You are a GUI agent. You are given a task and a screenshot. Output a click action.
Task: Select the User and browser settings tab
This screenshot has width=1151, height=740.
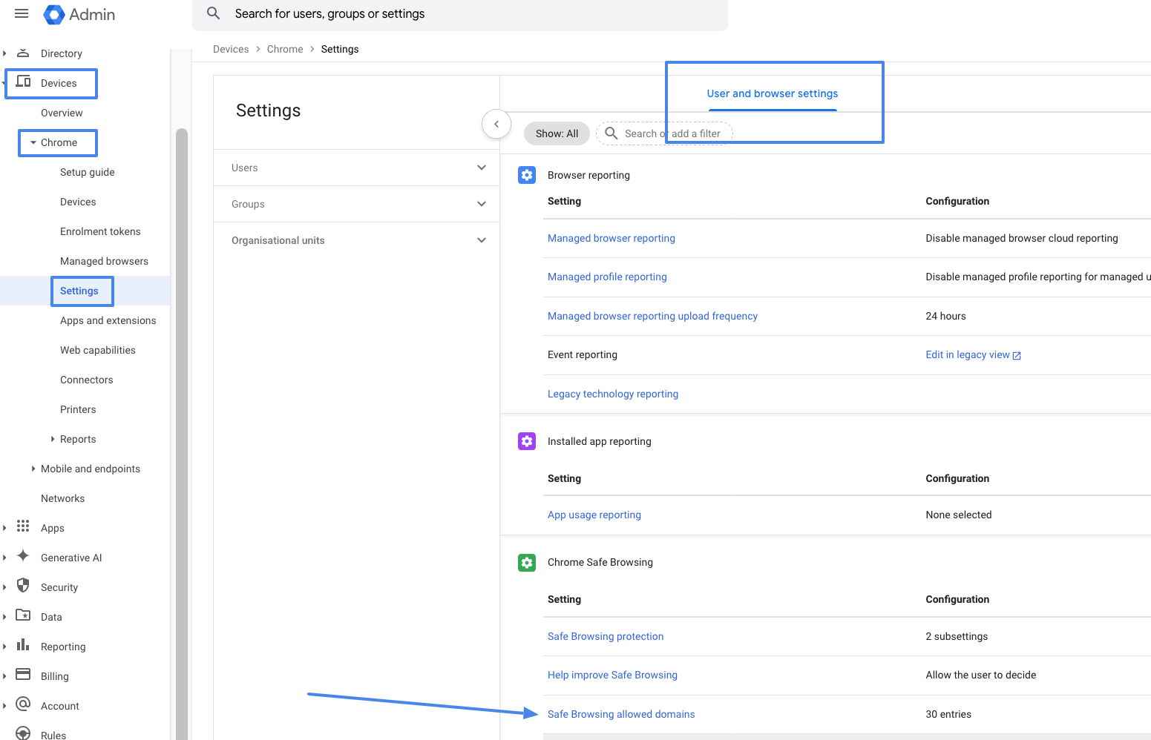[x=773, y=93]
